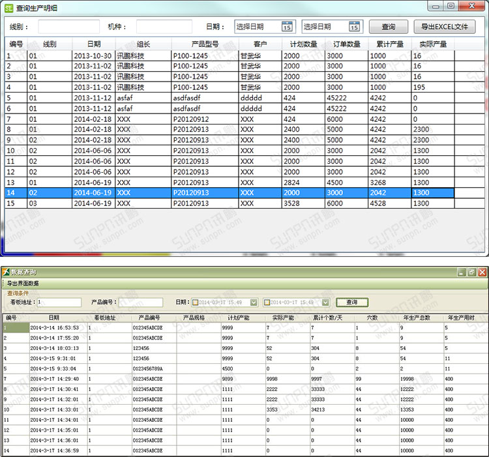Expand the start datetime dropdown arrow
The height and width of the screenshot is (457, 489).
coord(254,302)
